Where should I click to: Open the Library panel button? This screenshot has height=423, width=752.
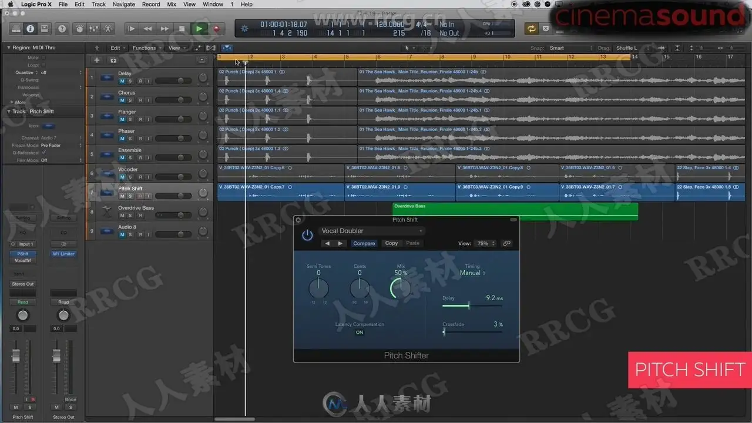coord(16,28)
